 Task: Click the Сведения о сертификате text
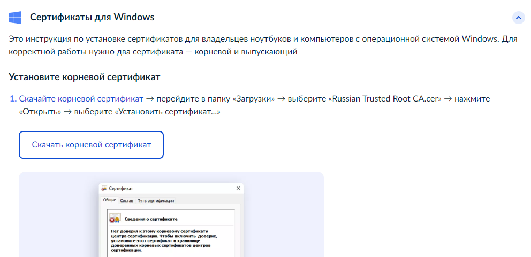pyautogui.click(x=151, y=219)
